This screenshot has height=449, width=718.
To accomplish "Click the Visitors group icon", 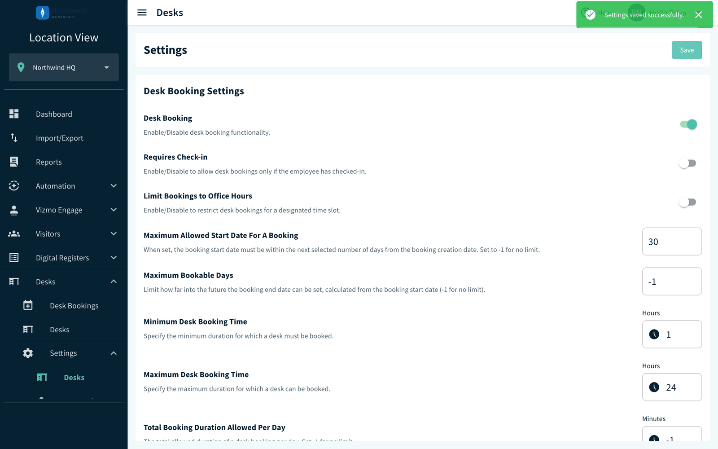I will click(14, 233).
